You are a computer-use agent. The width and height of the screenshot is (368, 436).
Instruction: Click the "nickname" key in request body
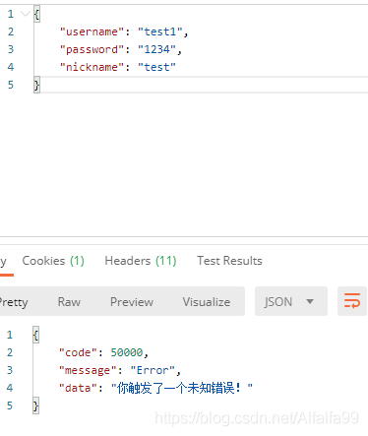92,67
